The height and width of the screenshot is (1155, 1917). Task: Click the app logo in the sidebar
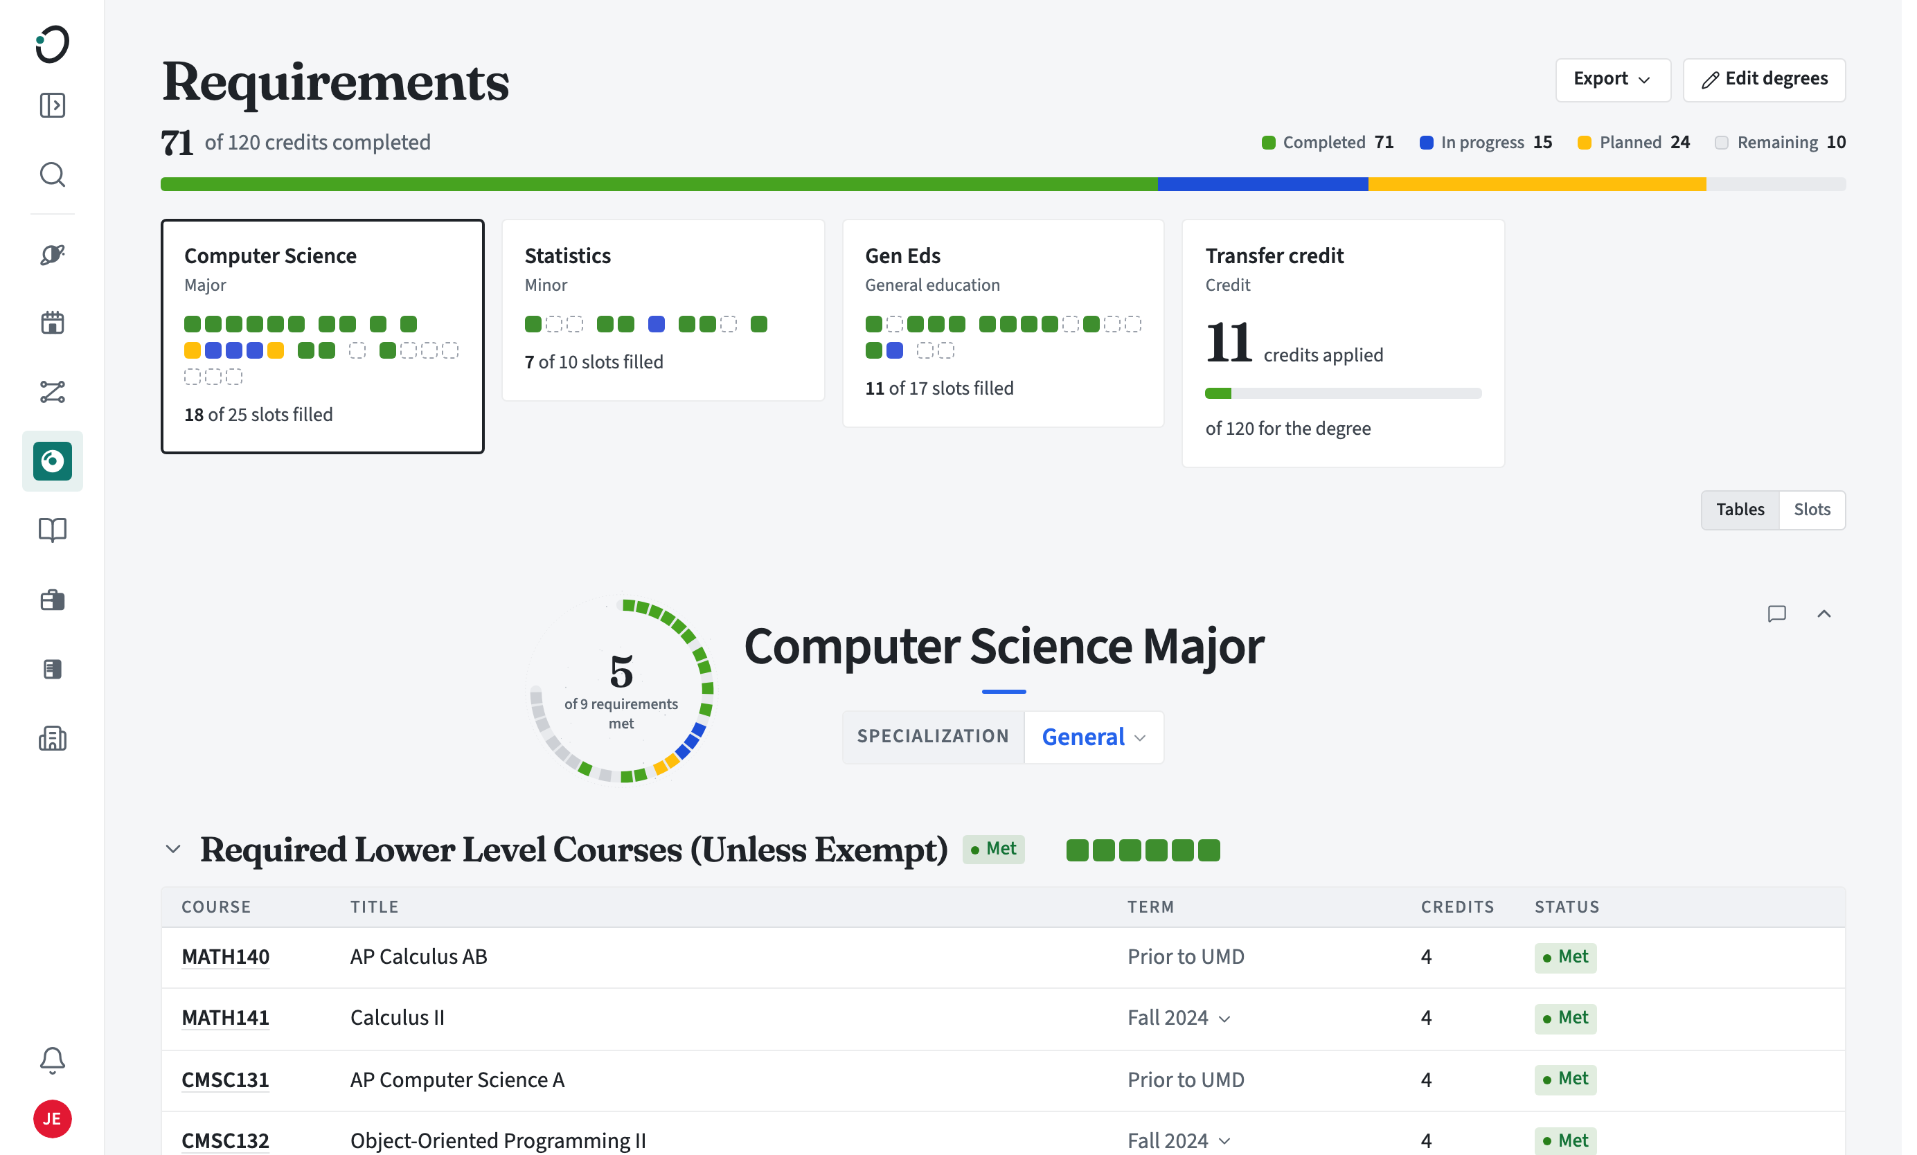pyautogui.click(x=52, y=44)
